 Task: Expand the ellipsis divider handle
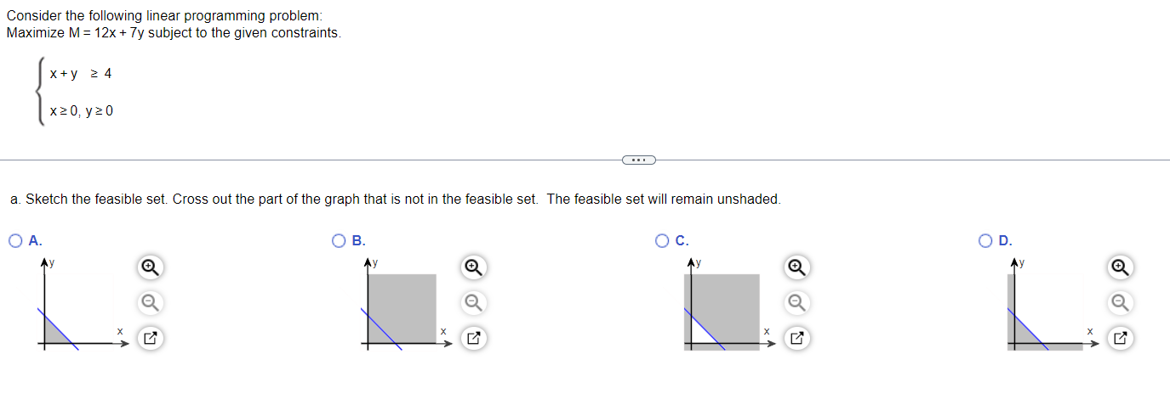coord(639,159)
